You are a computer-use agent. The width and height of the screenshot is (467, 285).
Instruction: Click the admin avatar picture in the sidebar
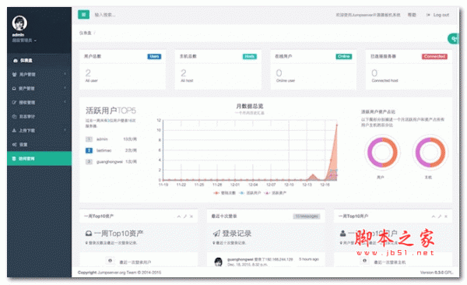[19, 23]
